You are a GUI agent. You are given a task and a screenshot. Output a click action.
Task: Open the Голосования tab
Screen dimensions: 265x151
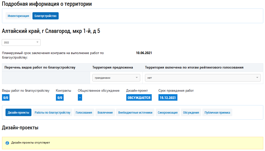[84, 113]
